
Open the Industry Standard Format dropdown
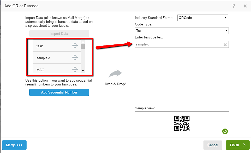pyautogui.click(x=203, y=18)
